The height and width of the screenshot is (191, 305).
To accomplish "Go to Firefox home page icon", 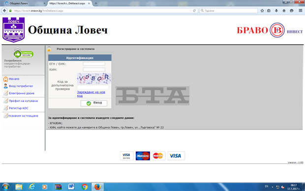I will 284,11.
